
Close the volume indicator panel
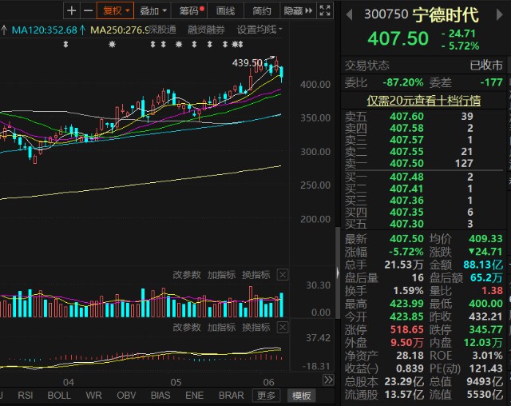(x=283, y=275)
